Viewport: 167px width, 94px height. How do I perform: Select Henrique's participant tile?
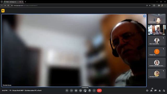pyautogui.click(x=157, y=74)
